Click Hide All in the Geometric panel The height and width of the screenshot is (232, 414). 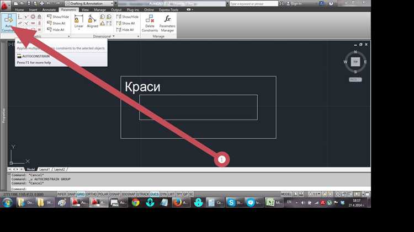(x=56, y=30)
